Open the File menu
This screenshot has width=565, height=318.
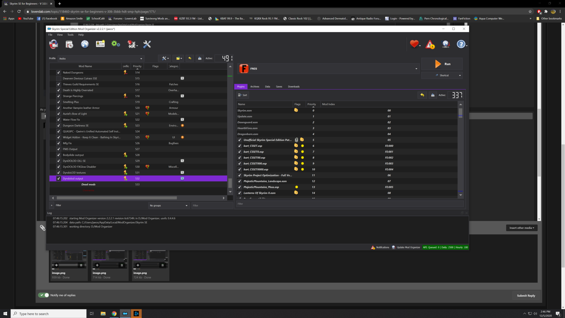click(50, 35)
